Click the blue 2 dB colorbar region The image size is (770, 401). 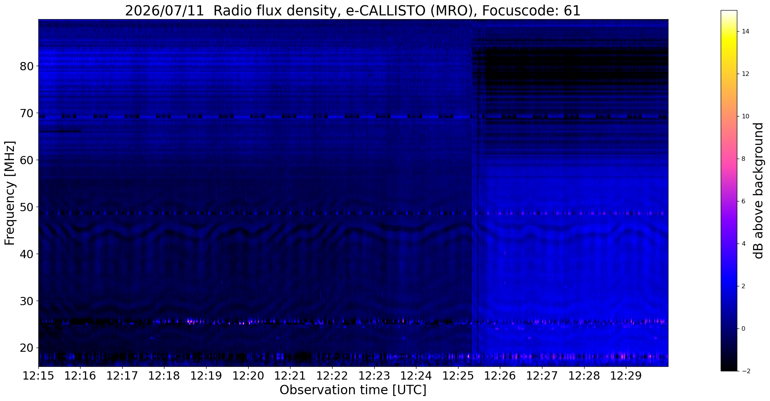(729, 286)
